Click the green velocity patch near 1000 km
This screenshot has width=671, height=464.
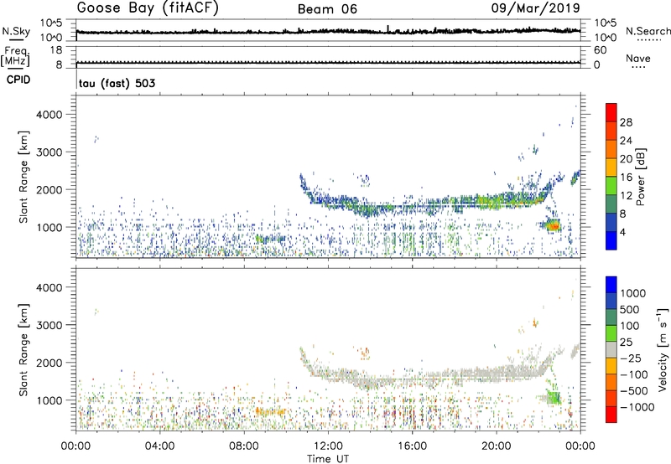[x=554, y=398]
